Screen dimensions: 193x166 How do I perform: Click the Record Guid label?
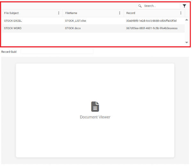coord(9,52)
